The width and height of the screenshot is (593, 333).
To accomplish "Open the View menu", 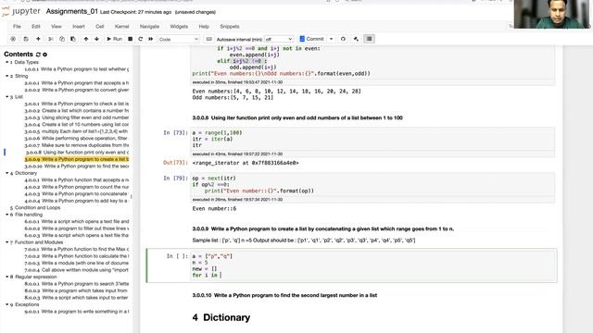I will (x=56, y=27).
